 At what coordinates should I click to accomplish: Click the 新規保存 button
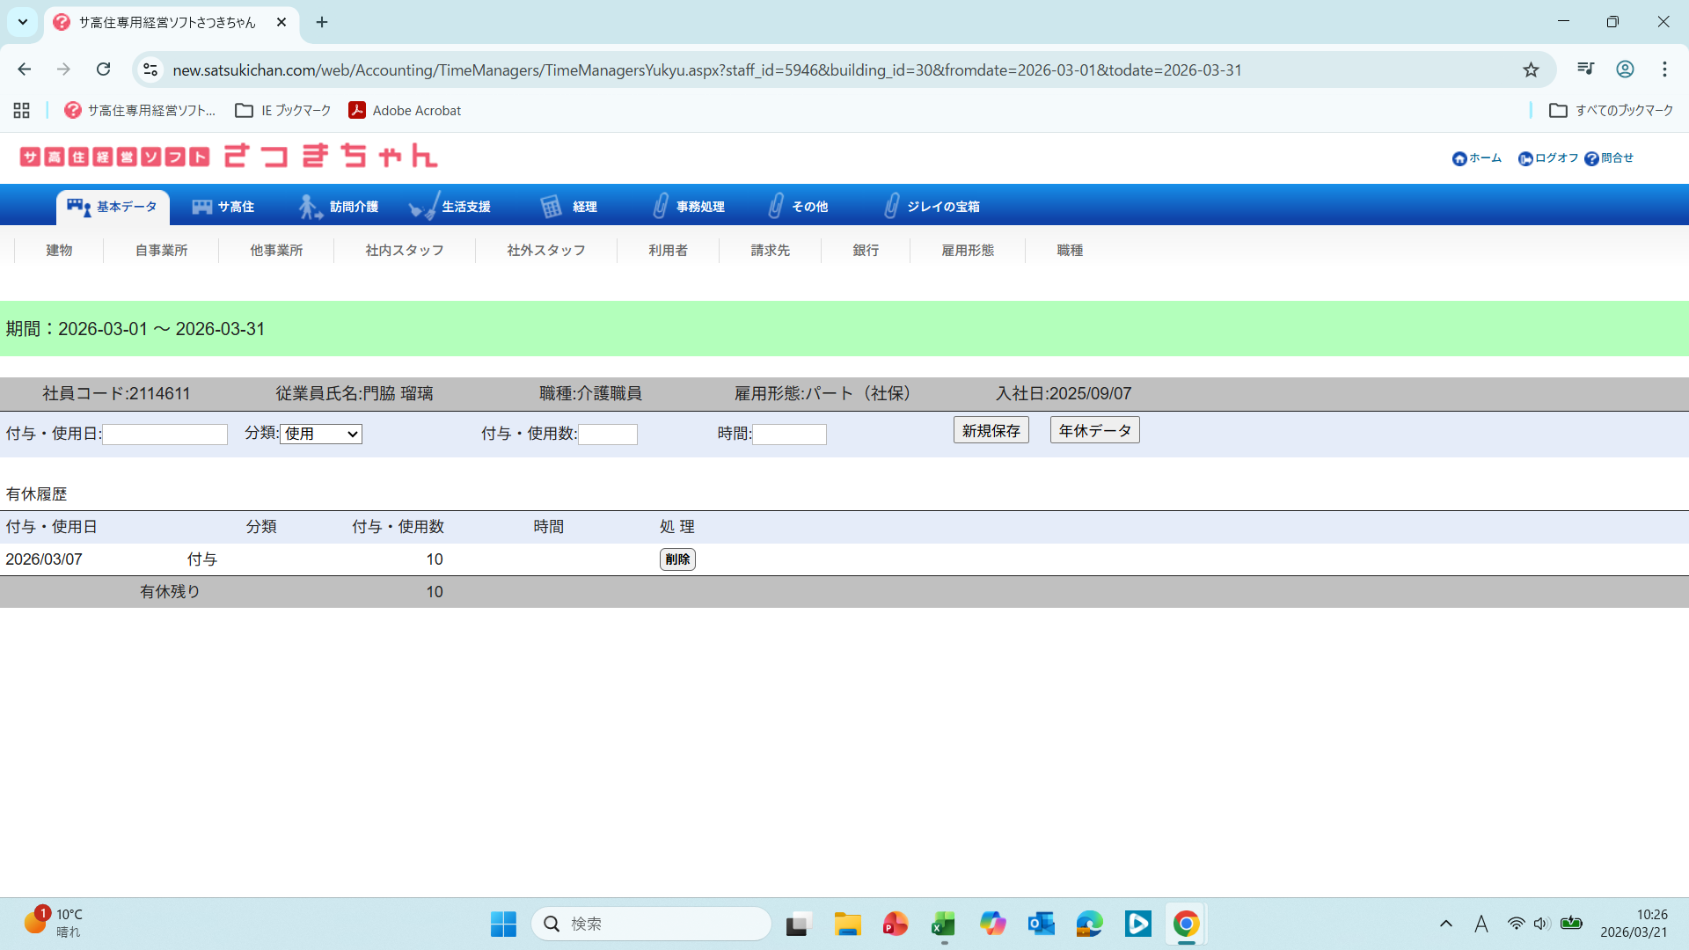click(991, 430)
